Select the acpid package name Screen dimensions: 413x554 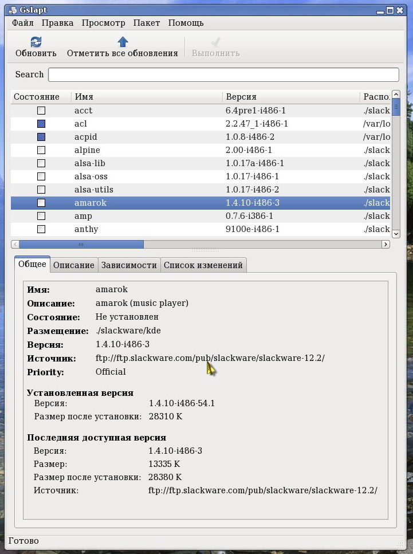[x=85, y=137]
